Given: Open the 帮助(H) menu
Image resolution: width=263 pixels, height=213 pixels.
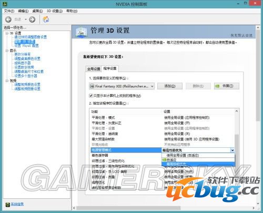Looking at the screenshot, I should (x=72, y=11).
